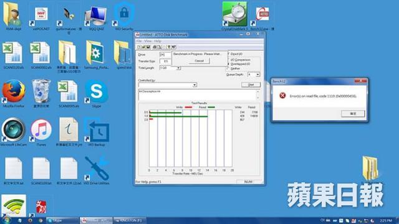Screen dimensions: 399x224
Task: Expand the Controlled by dropdown
Action: click(x=195, y=85)
